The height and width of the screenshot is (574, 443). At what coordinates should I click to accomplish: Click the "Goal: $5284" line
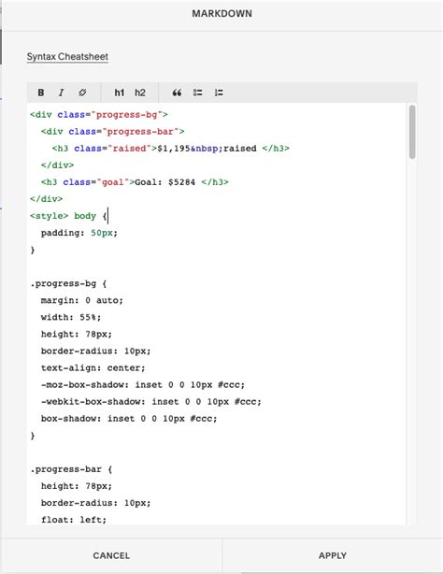pyautogui.click(x=135, y=182)
